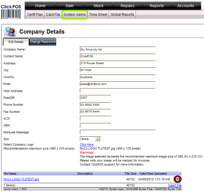Click the File Size column header
The image size is (204, 192).
[x=130, y=174]
